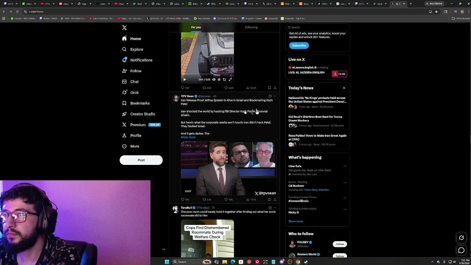Open Chat in the sidebar
The width and height of the screenshot is (471, 265).
click(131, 82)
